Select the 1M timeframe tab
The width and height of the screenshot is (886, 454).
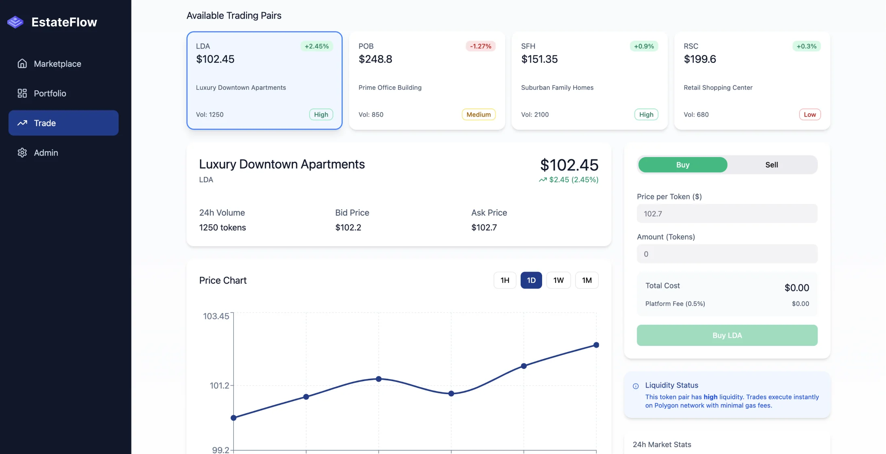tap(587, 280)
